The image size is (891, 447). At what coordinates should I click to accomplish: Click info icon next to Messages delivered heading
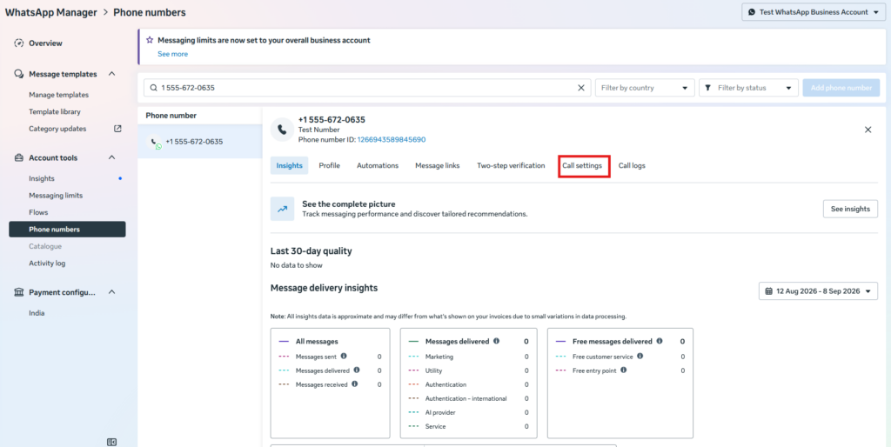tap(497, 342)
